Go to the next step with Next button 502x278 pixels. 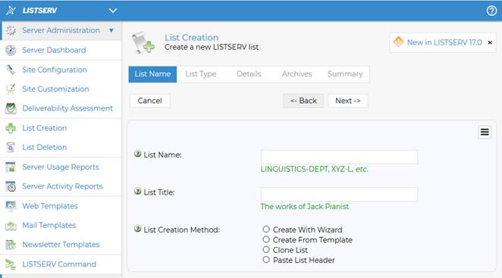pos(348,101)
